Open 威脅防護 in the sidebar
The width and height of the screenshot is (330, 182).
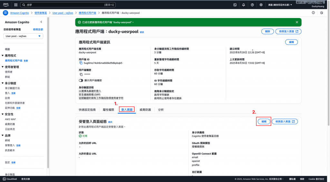[x=10, y=124]
